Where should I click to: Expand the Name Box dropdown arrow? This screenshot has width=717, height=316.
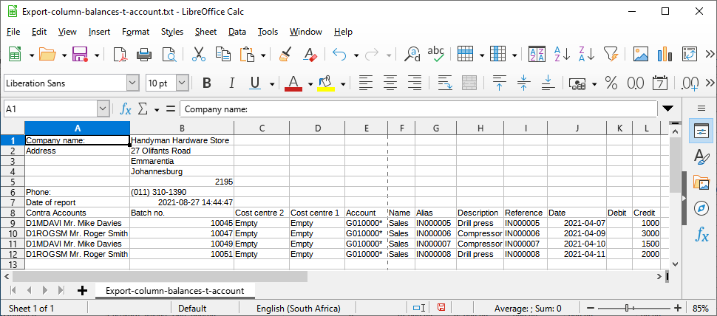[x=103, y=109]
